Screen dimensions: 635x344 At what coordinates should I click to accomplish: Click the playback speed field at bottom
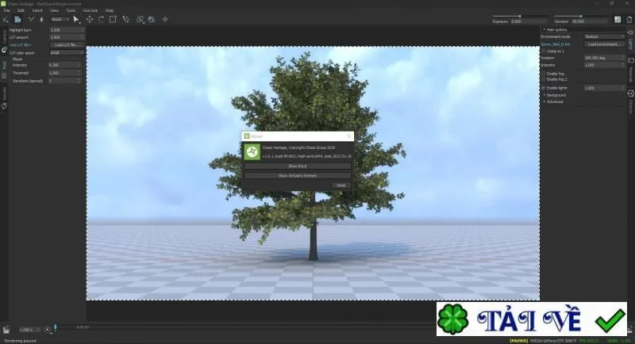tap(29, 330)
